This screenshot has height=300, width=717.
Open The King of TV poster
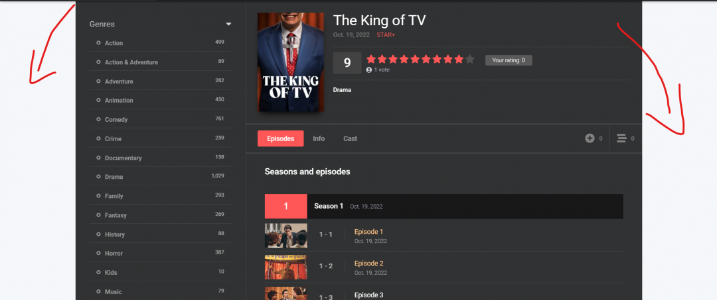coord(290,62)
